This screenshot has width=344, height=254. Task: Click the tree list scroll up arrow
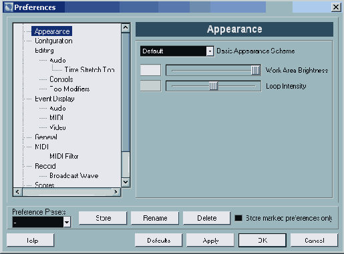126,28
